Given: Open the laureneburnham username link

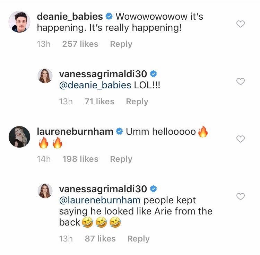Looking at the screenshot, I should pyautogui.click(x=75, y=131).
